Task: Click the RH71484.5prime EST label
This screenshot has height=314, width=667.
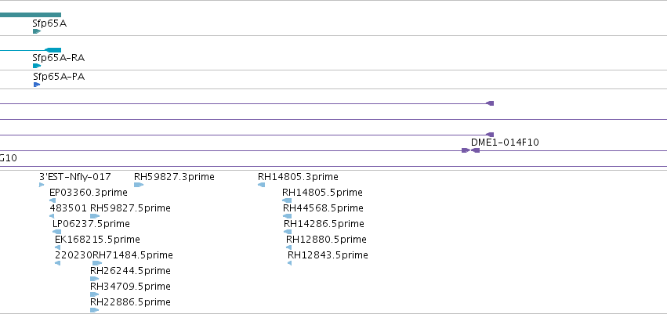Action: click(132, 255)
